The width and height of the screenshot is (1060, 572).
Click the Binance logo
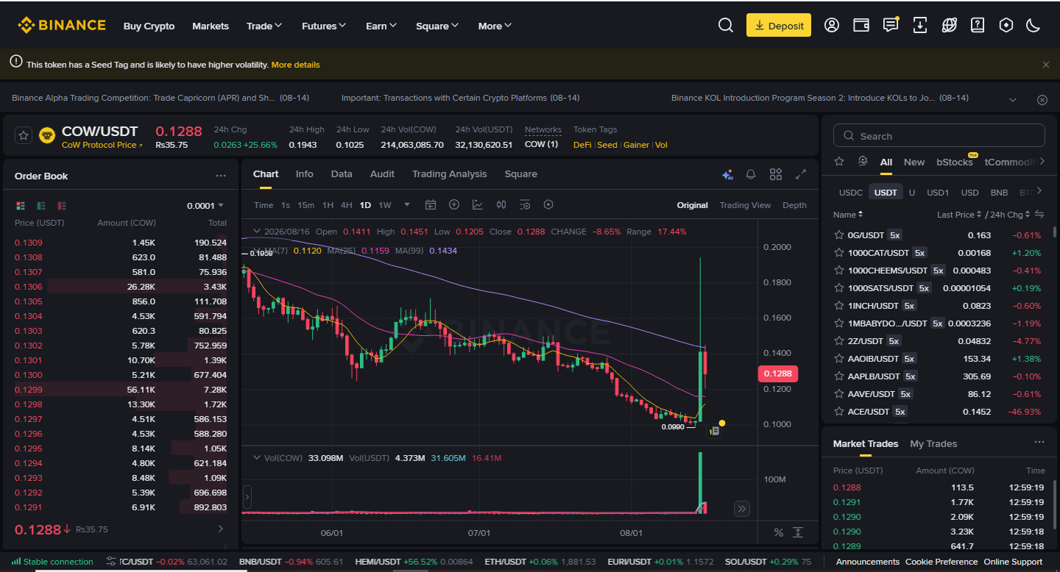[x=62, y=25]
